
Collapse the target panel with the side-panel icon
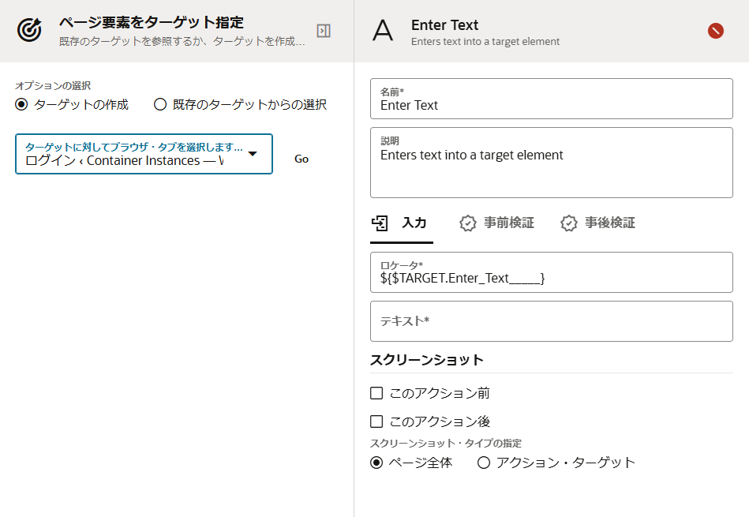(x=324, y=31)
